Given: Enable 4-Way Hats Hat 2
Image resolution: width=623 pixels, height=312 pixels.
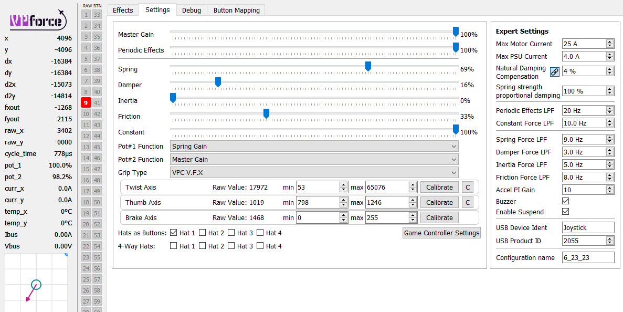Looking at the screenshot, I should point(203,246).
